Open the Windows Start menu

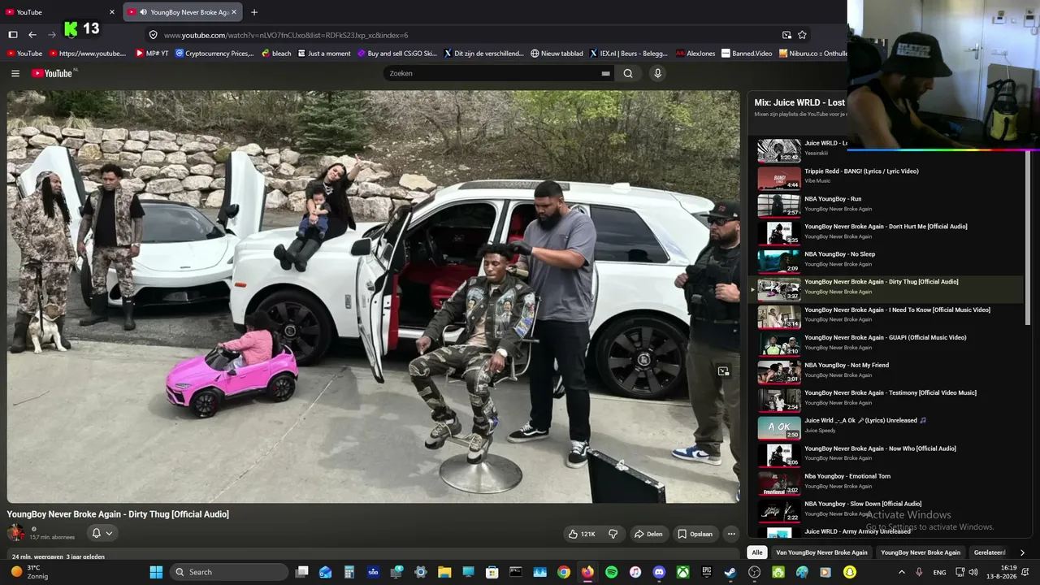point(156,572)
